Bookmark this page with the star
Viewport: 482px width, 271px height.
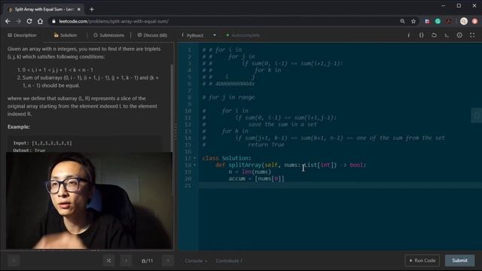tap(413, 21)
